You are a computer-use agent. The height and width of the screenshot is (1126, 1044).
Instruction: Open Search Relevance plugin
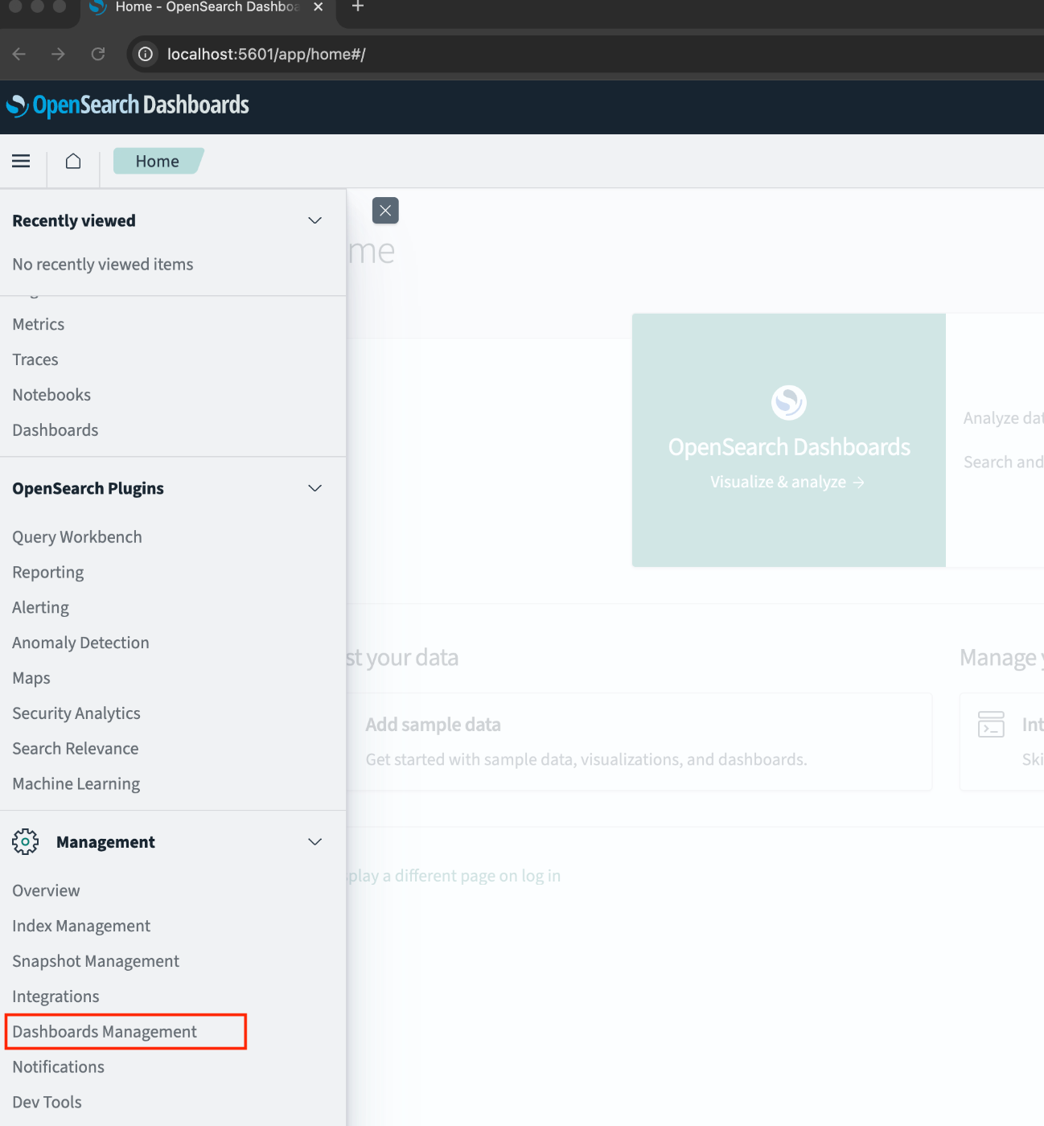(x=76, y=749)
